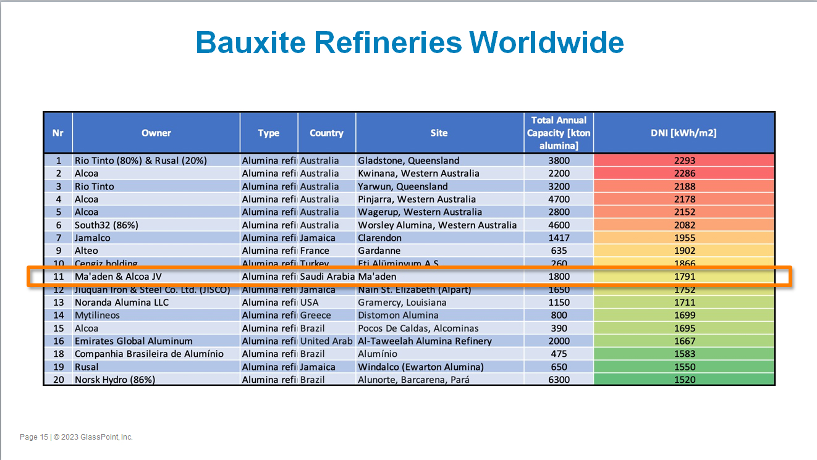Screen dimensions: 817x460
Task: Click the yellow DNI cell showing 1791
Action: [684, 277]
